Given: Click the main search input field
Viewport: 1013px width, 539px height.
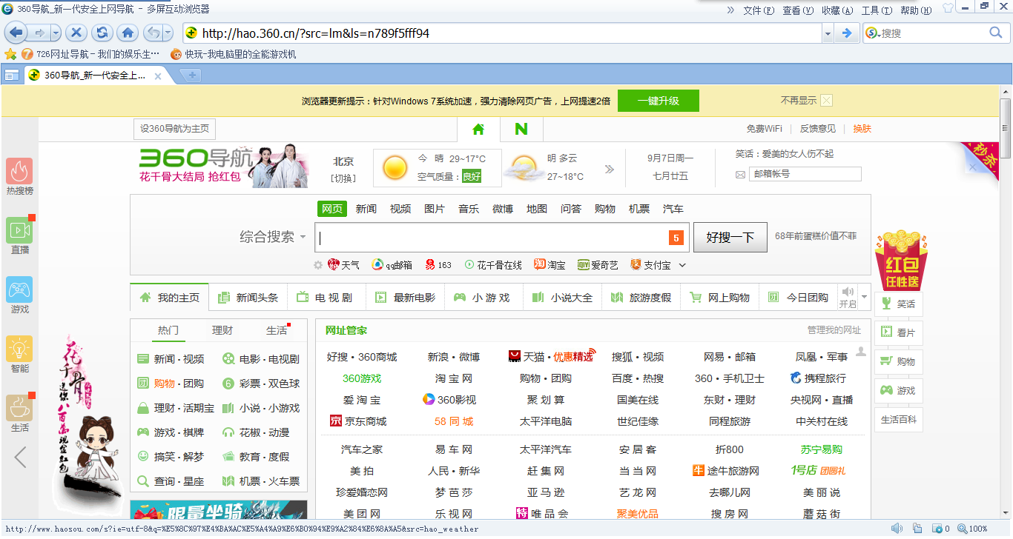Looking at the screenshot, I should coord(489,238).
